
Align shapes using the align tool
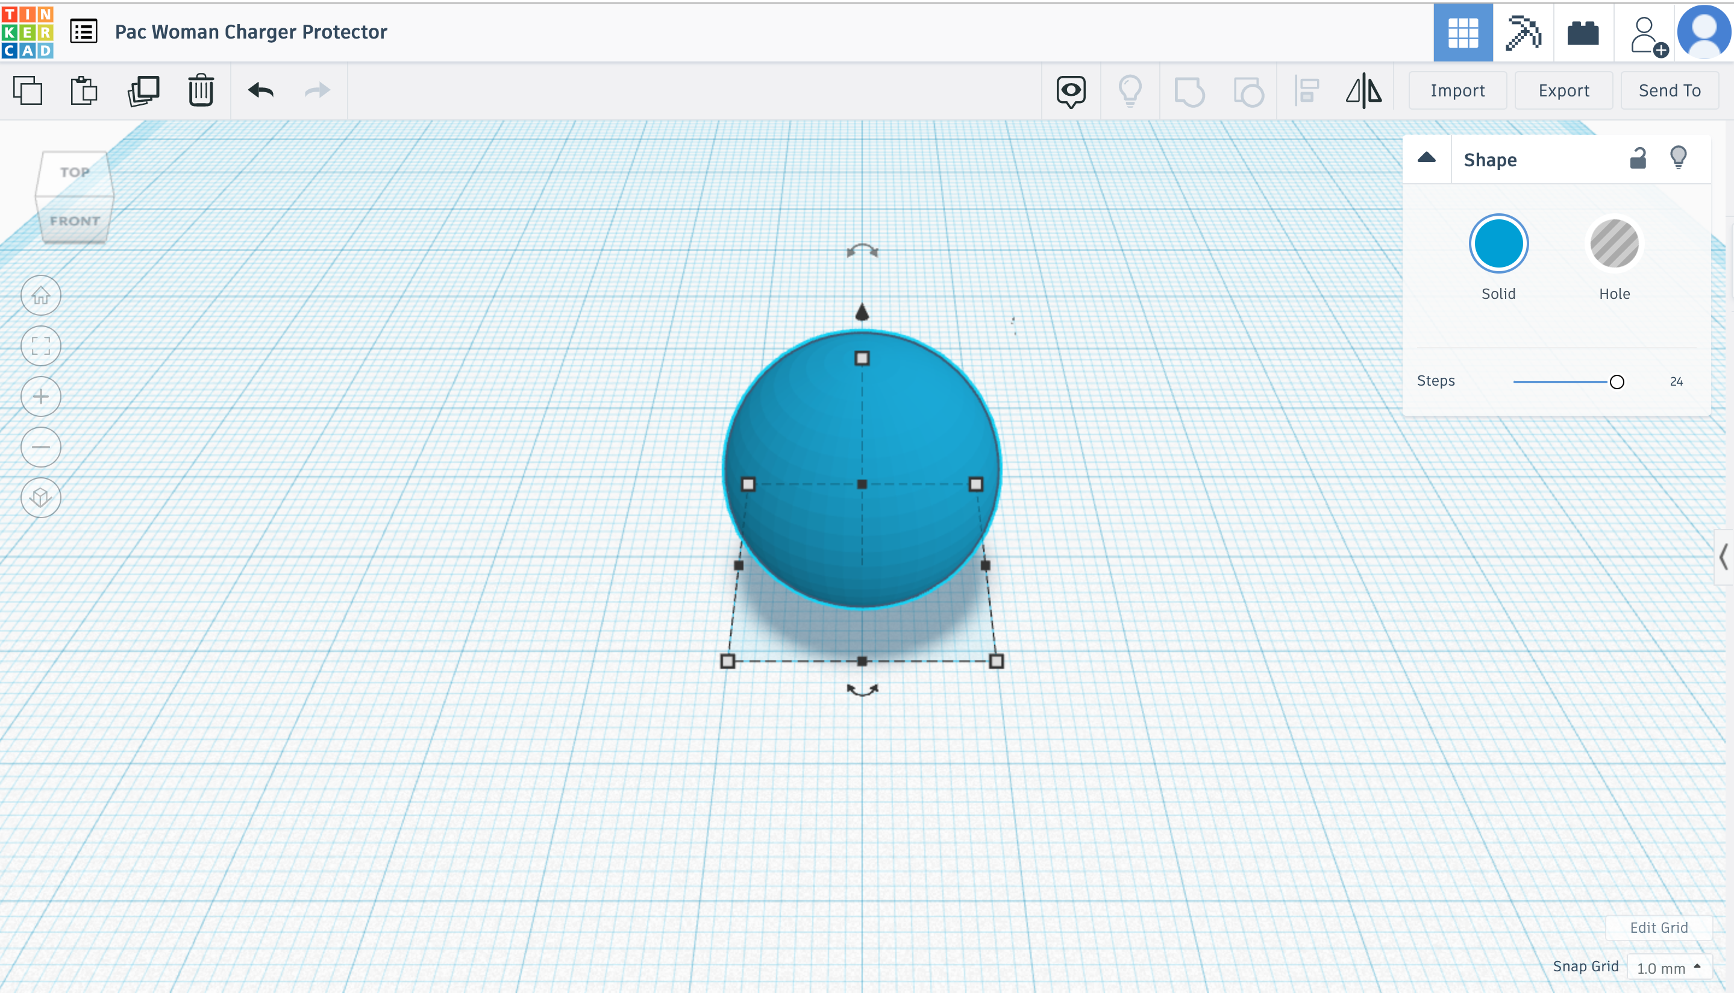pyautogui.click(x=1306, y=91)
